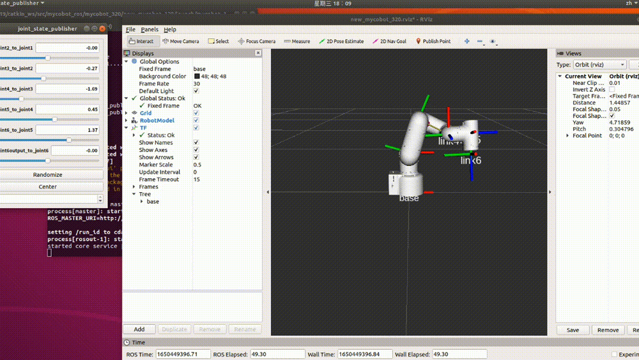Select the 2D Nav Goal tool

click(x=390, y=41)
